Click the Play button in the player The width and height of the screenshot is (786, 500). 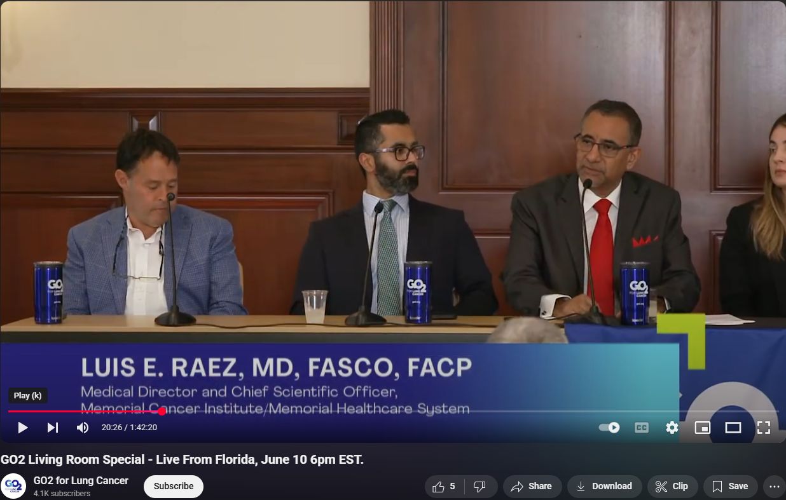22,428
